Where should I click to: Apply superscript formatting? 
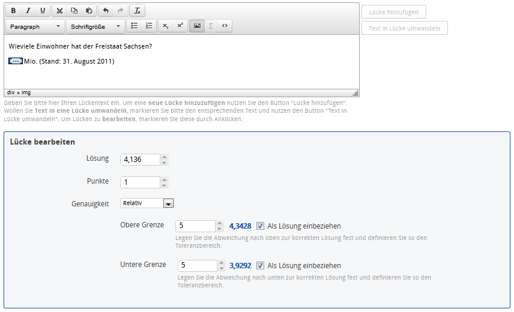[180, 26]
